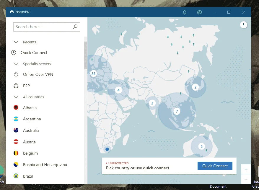
Task: Select the P2P label in sidebar
Action: click(x=26, y=86)
